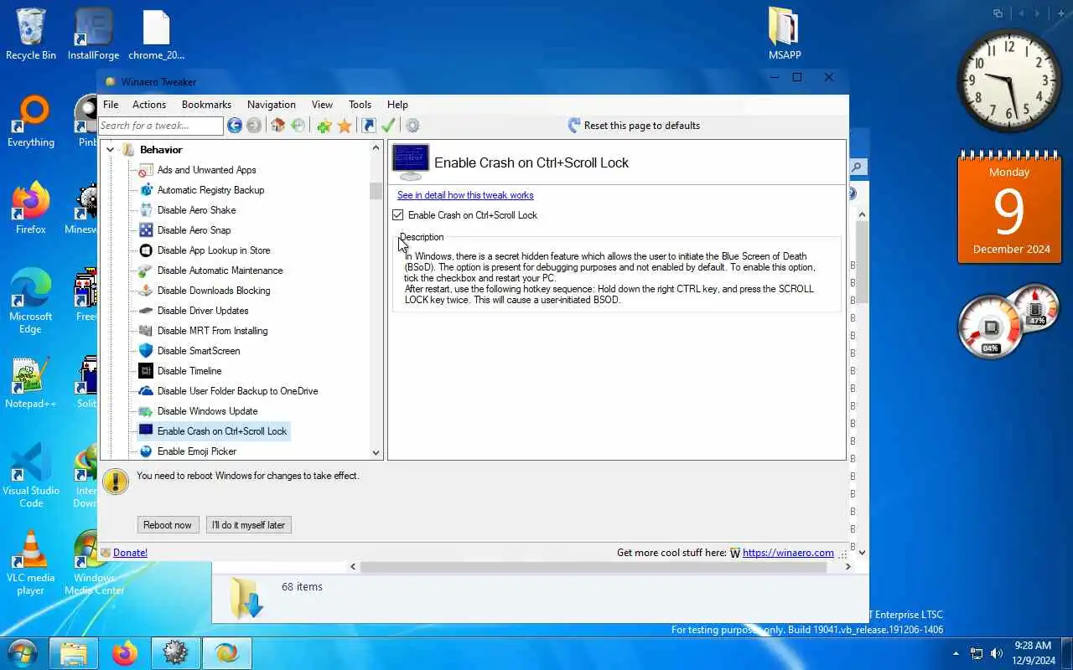Click the Disable Aero Snap tree icon
The image size is (1073, 670).
point(146,230)
